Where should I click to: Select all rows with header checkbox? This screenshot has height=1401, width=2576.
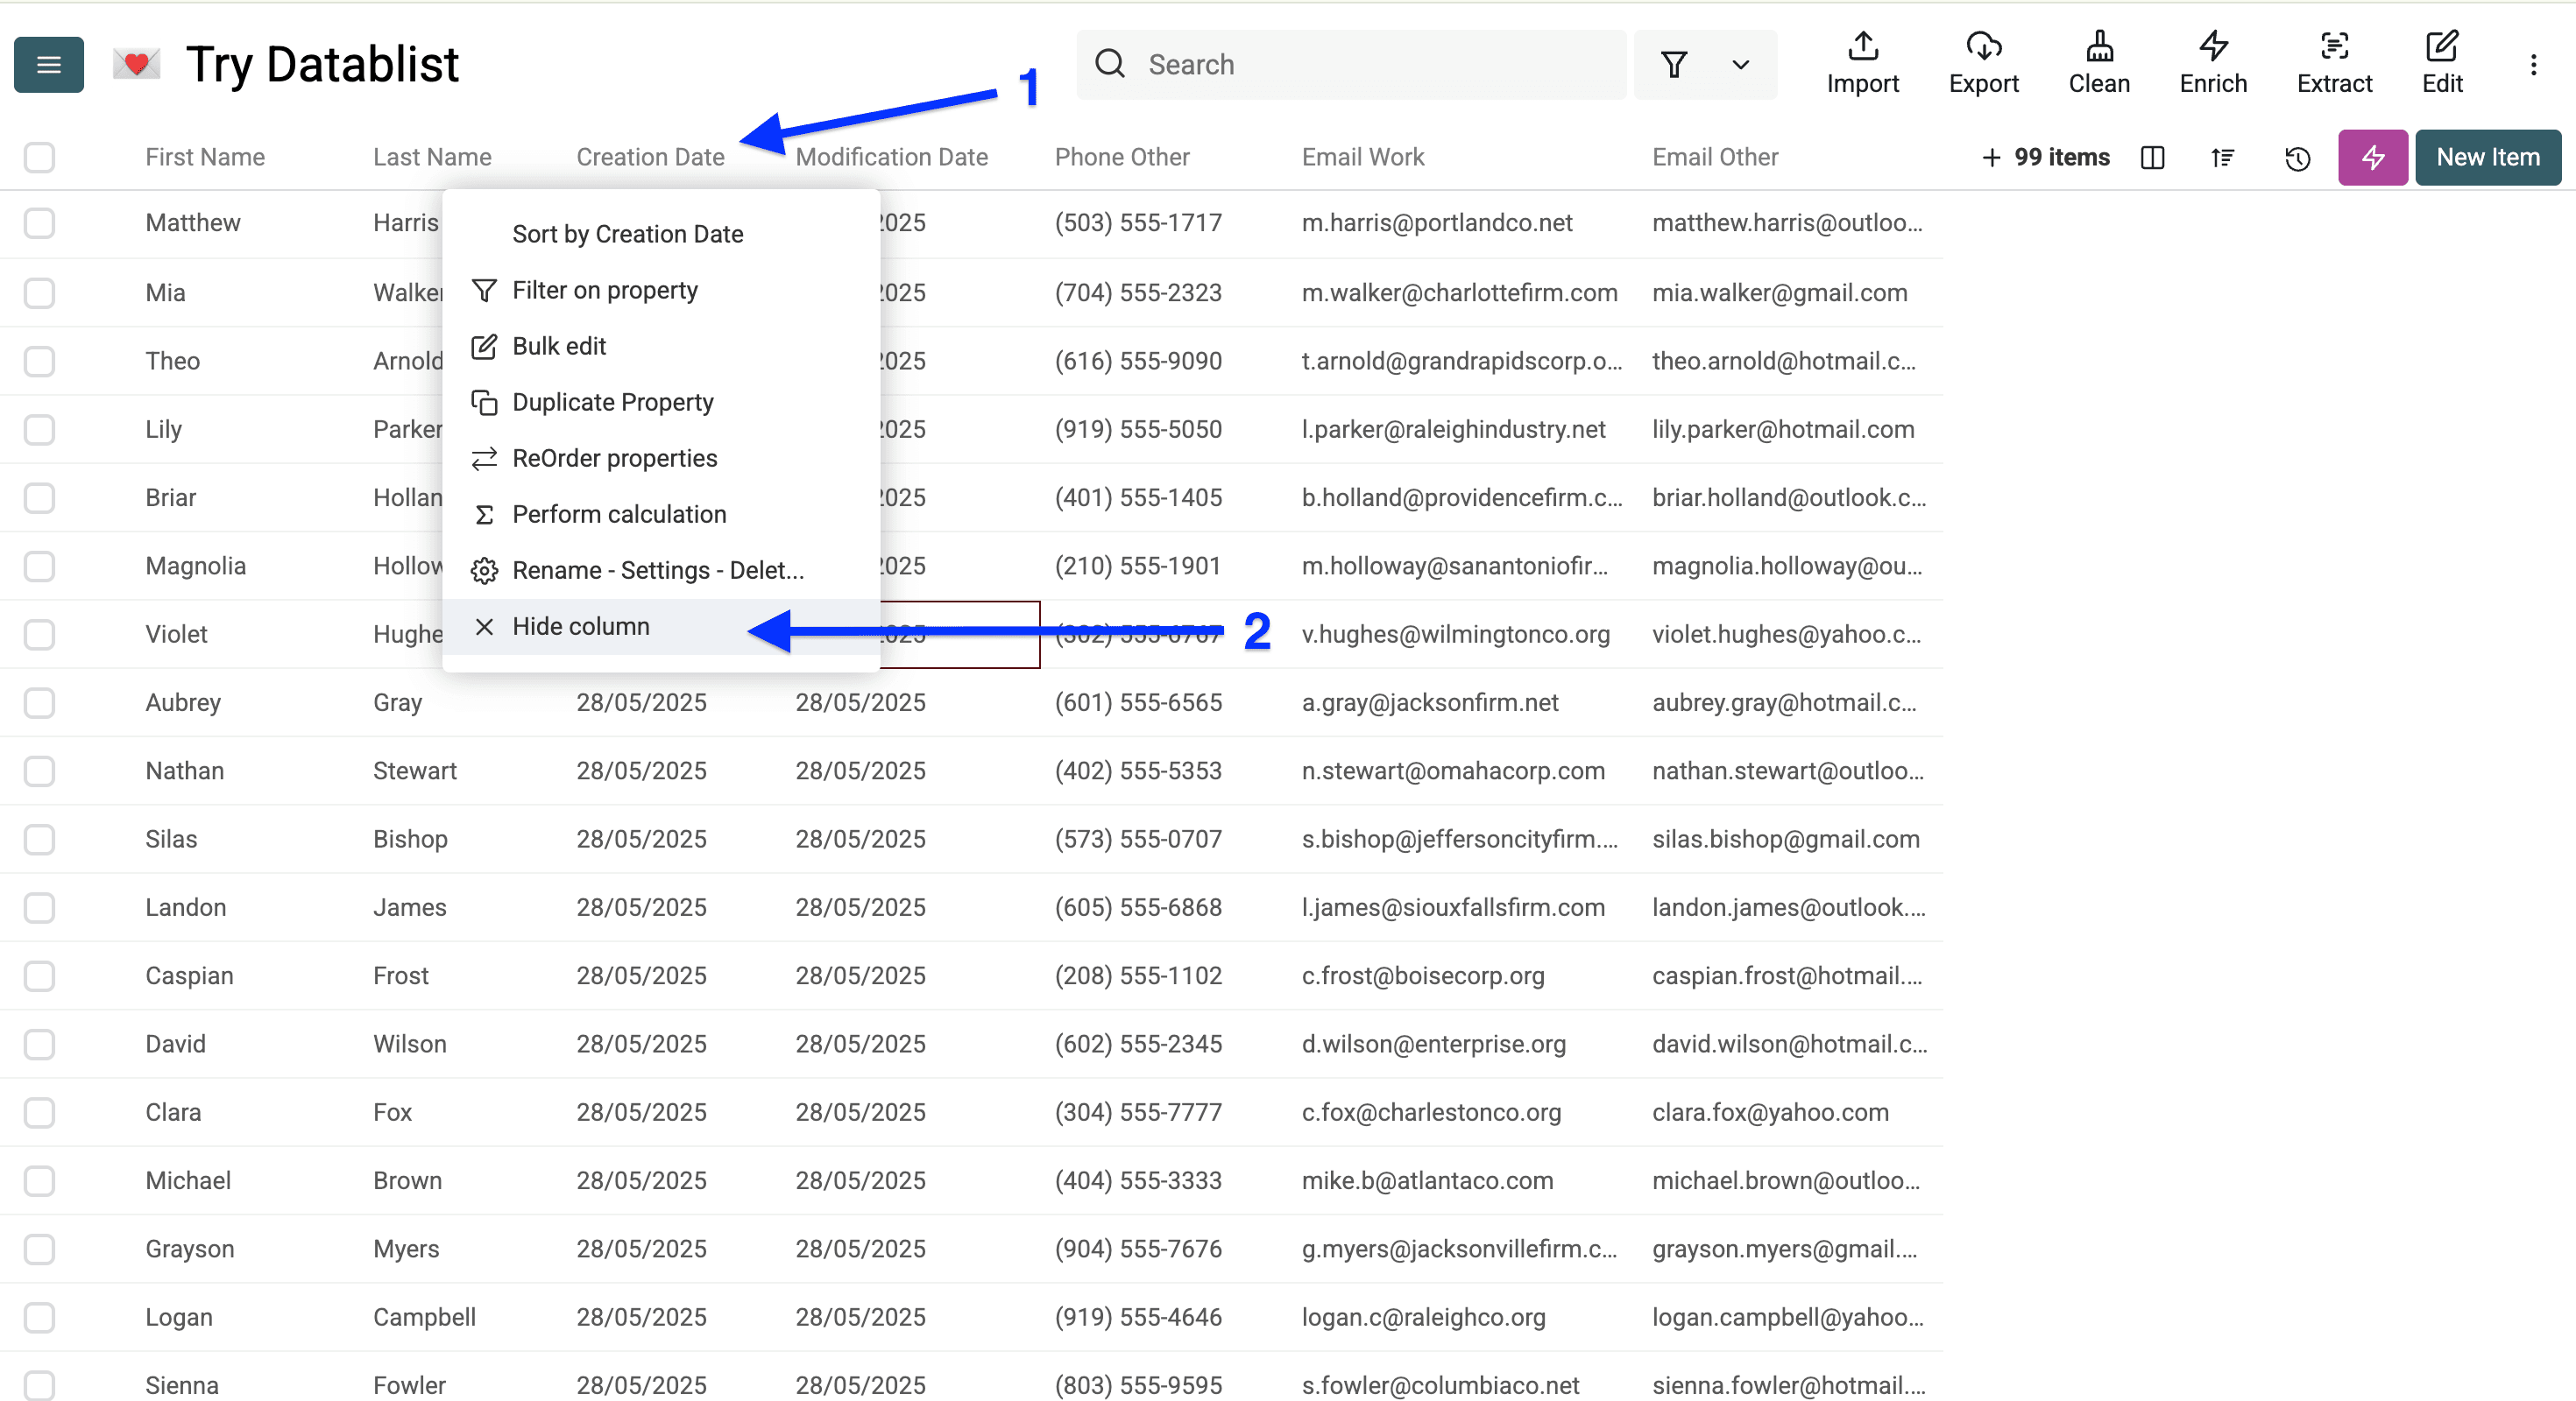39,157
